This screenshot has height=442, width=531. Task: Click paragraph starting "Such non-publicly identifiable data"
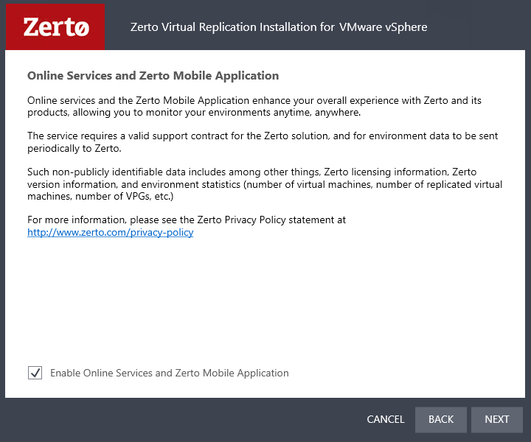[x=265, y=184]
